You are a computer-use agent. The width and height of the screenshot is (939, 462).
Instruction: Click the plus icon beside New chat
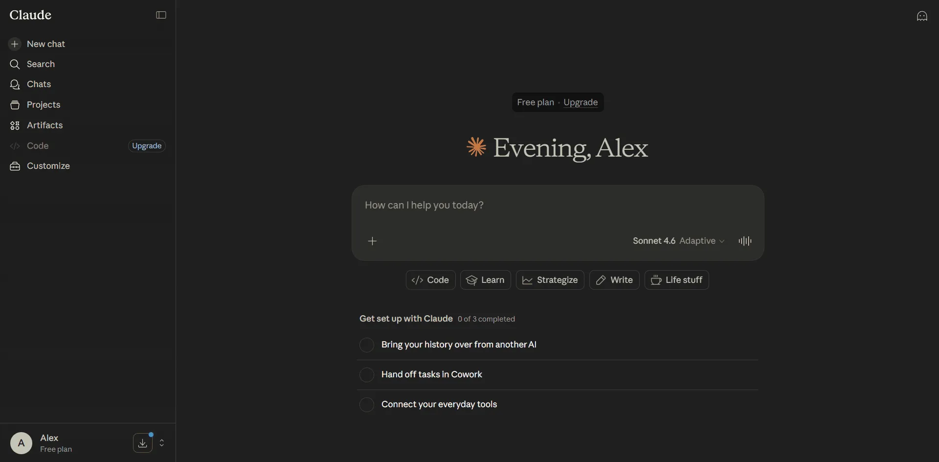coord(15,44)
